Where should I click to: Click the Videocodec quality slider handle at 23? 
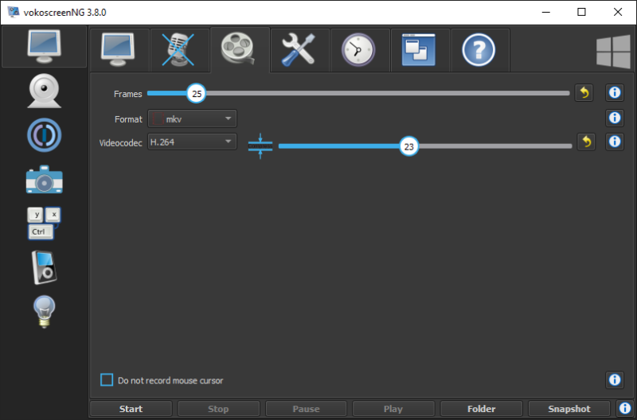pyautogui.click(x=409, y=146)
